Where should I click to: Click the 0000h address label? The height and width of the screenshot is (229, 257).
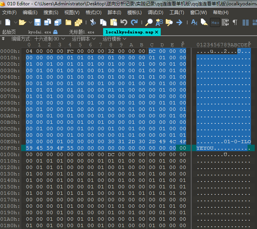(x=10, y=51)
